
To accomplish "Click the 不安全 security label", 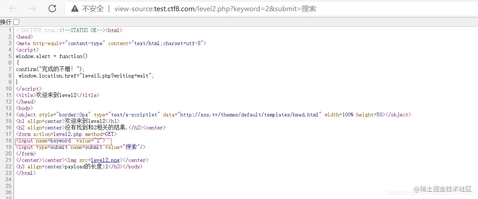I will [x=93, y=9].
